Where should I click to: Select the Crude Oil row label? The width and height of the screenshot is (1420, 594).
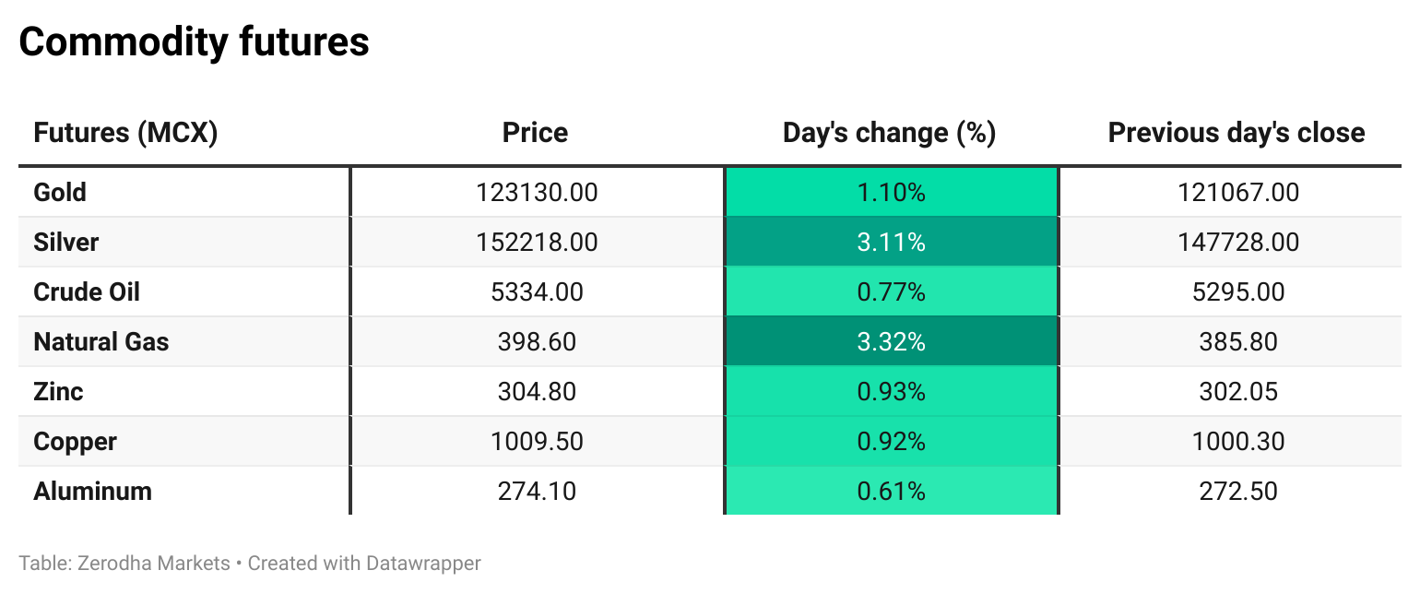coord(87,292)
